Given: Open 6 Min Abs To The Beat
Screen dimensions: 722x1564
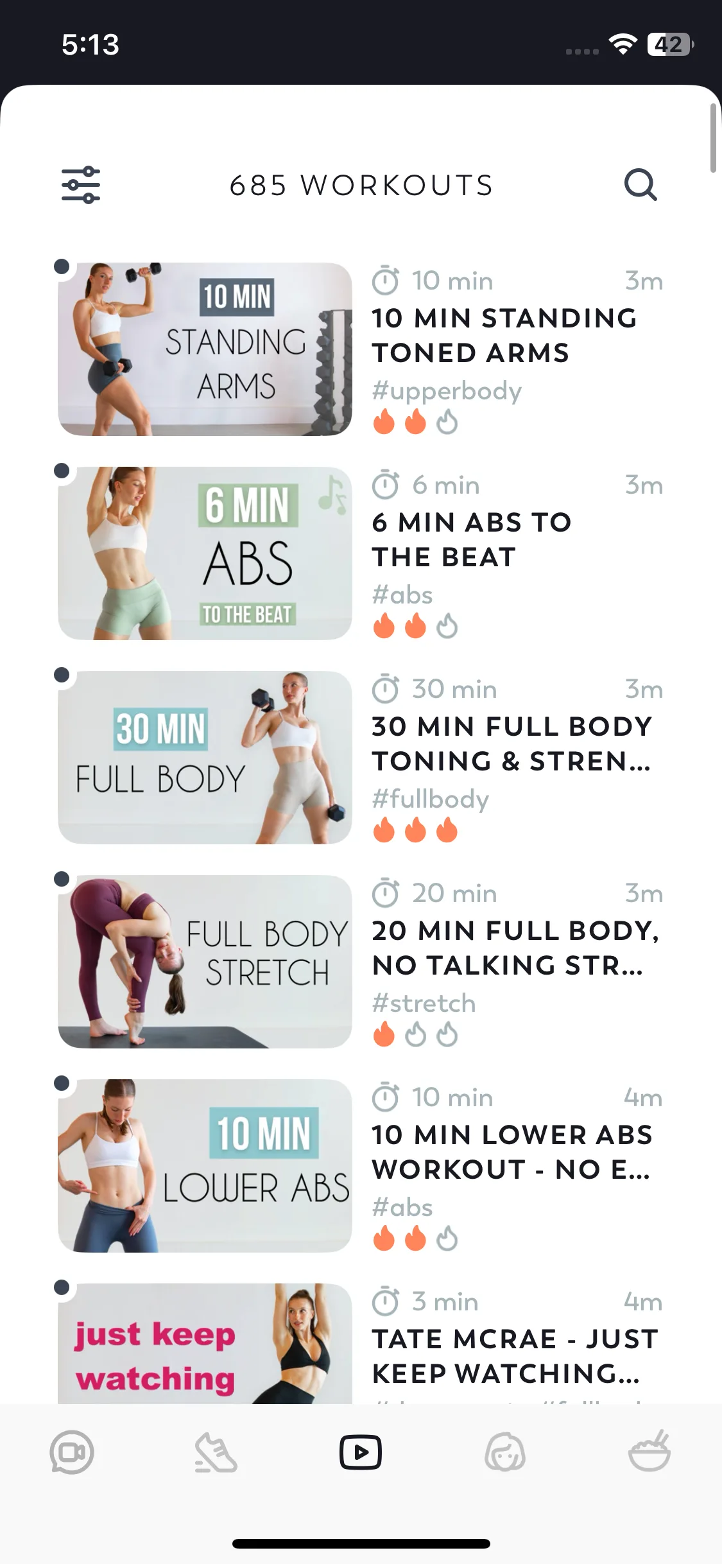Looking at the screenshot, I should tap(472, 539).
